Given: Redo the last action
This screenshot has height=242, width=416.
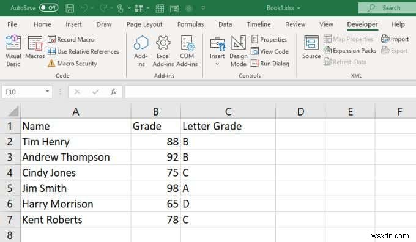Looking at the screenshot, I should 103,8.
